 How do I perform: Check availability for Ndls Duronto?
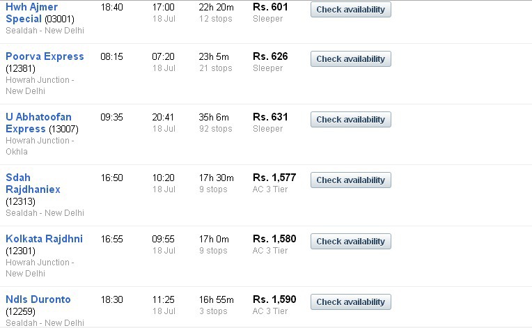click(350, 302)
